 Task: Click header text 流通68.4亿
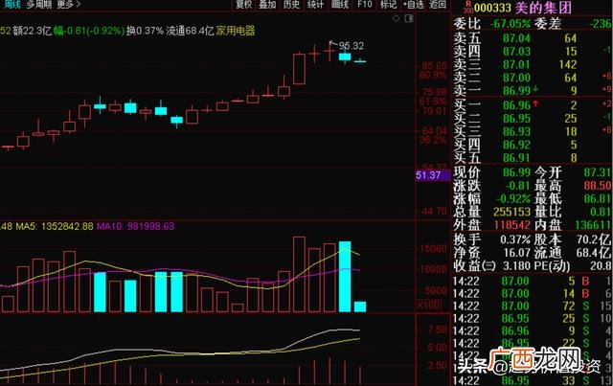point(190,31)
